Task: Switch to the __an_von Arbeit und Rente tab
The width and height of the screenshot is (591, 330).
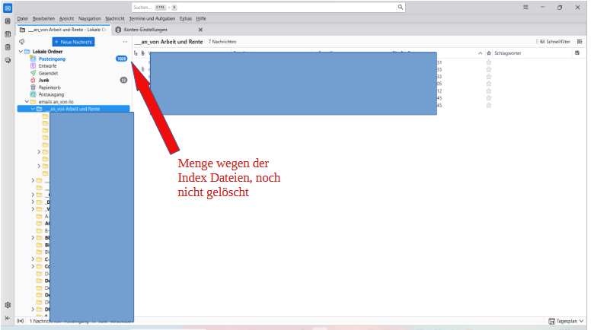Action: 64,30
